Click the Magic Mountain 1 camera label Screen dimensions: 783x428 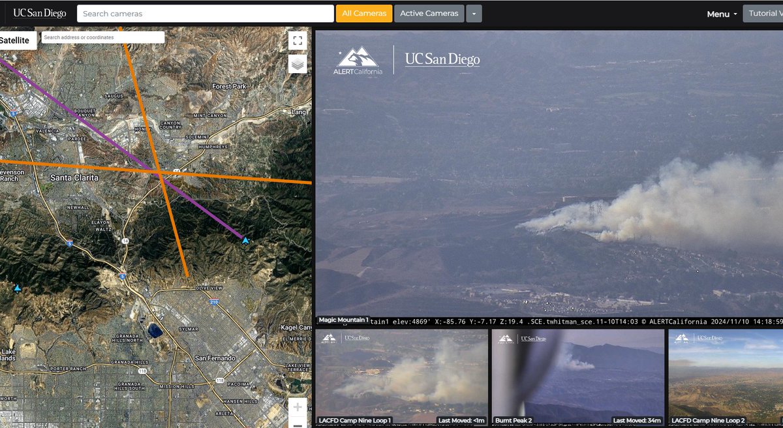[x=343, y=320]
